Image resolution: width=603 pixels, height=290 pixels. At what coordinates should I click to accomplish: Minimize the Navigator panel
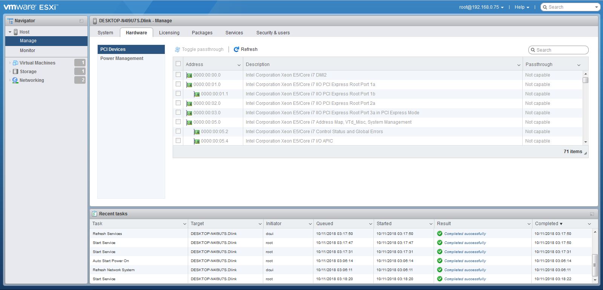point(81,21)
